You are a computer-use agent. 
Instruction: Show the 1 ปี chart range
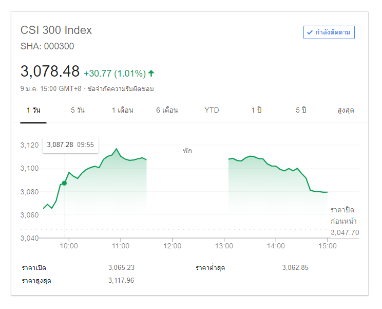[256, 110]
